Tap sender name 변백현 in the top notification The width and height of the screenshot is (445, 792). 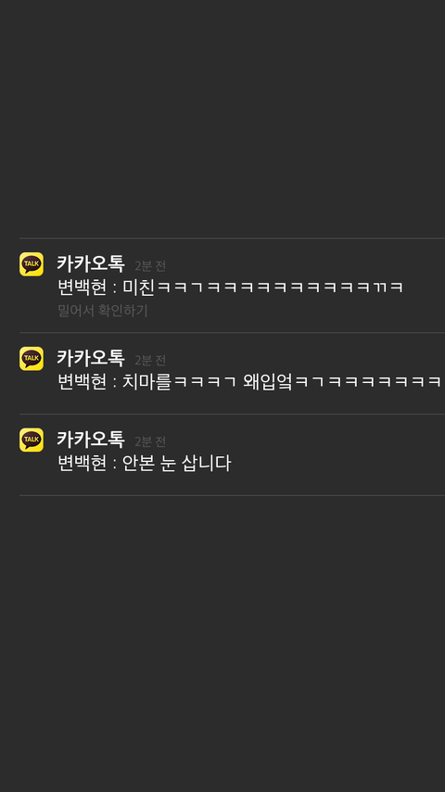click(82, 287)
